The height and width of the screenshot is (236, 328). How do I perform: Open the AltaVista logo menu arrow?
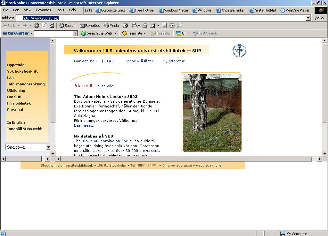click(x=32, y=33)
